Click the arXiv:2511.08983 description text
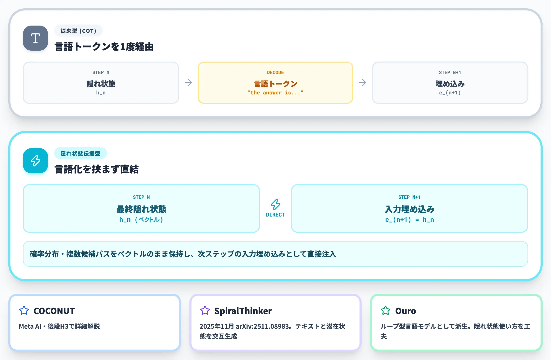The width and height of the screenshot is (551, 360). 272,331
